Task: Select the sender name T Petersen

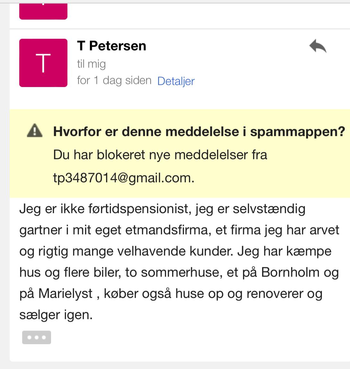Action: pyautogui.click(x=111, y=46)
